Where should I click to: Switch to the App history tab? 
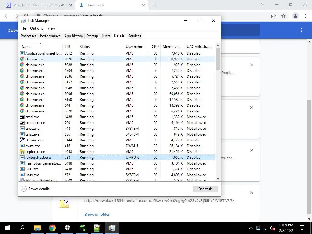(x=73, y=36)
